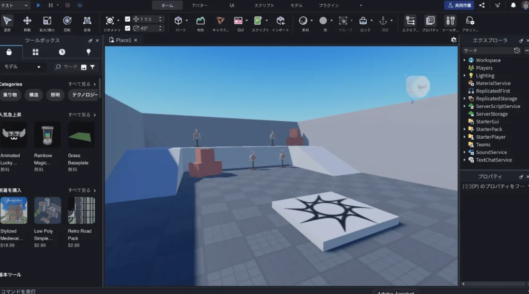This screenshot has height=294, width=529.
Task: Open the GUI dropdown arrow
Action: (x=246, y=21)
